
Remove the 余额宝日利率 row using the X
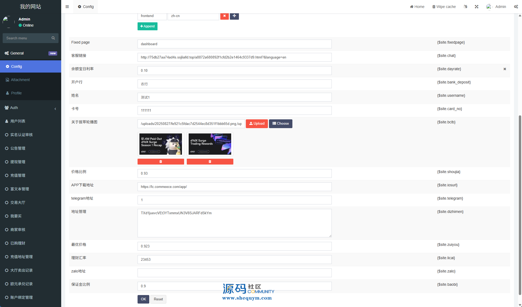[505, 69]
